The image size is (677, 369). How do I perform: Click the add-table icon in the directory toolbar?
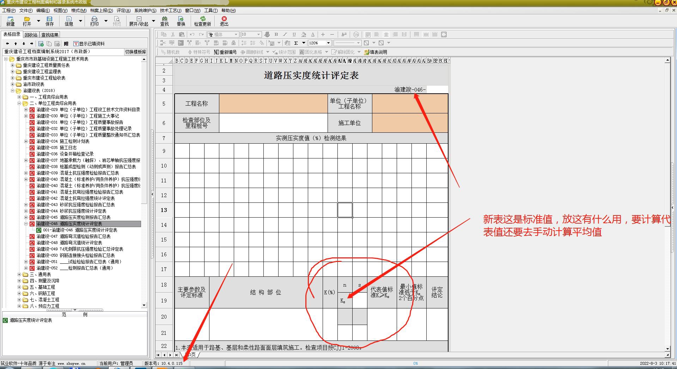[x=41, y=44]
